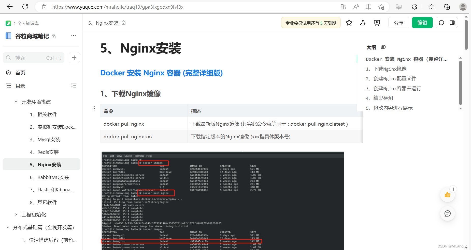This screenshot has height=250, width=471.
Task: Collapse the 开发环境搭建 section
Action: [x=16, y=102]
